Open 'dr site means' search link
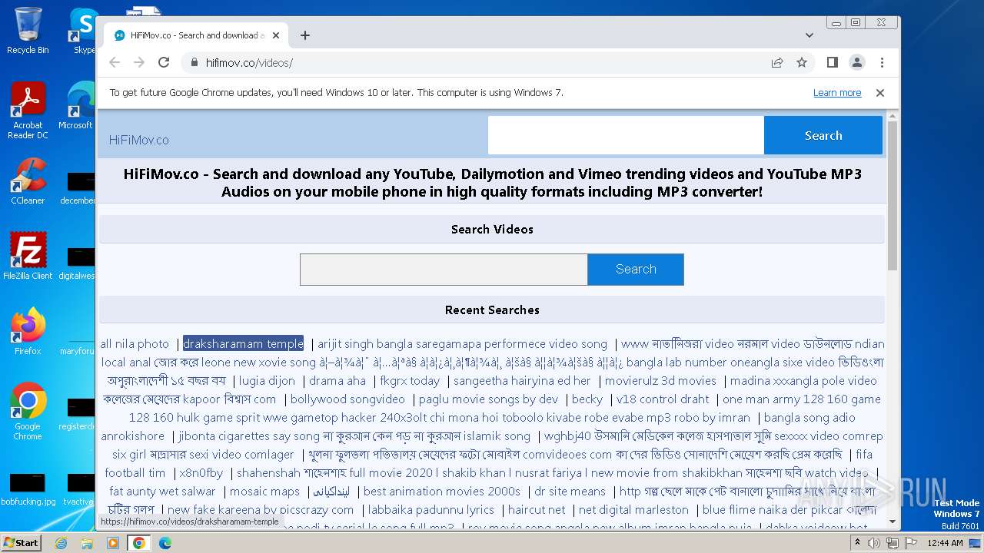 coord(570,492)
